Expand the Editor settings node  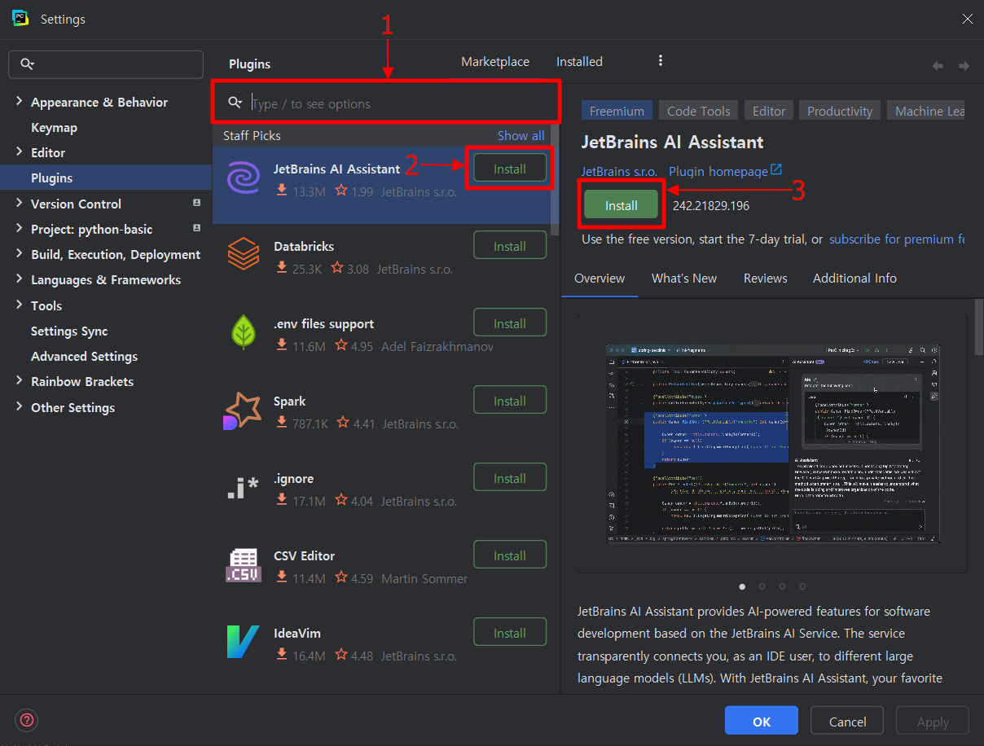[20, 151]
